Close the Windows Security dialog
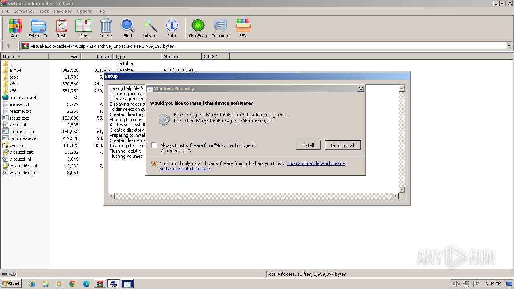 [x=361, y=89]
